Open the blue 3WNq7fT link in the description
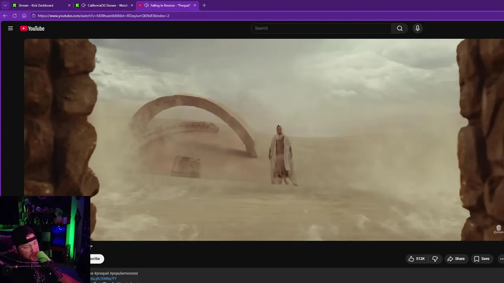Image resolution: width=504 pixels, height=283 pixels. (x=104, y=279)
